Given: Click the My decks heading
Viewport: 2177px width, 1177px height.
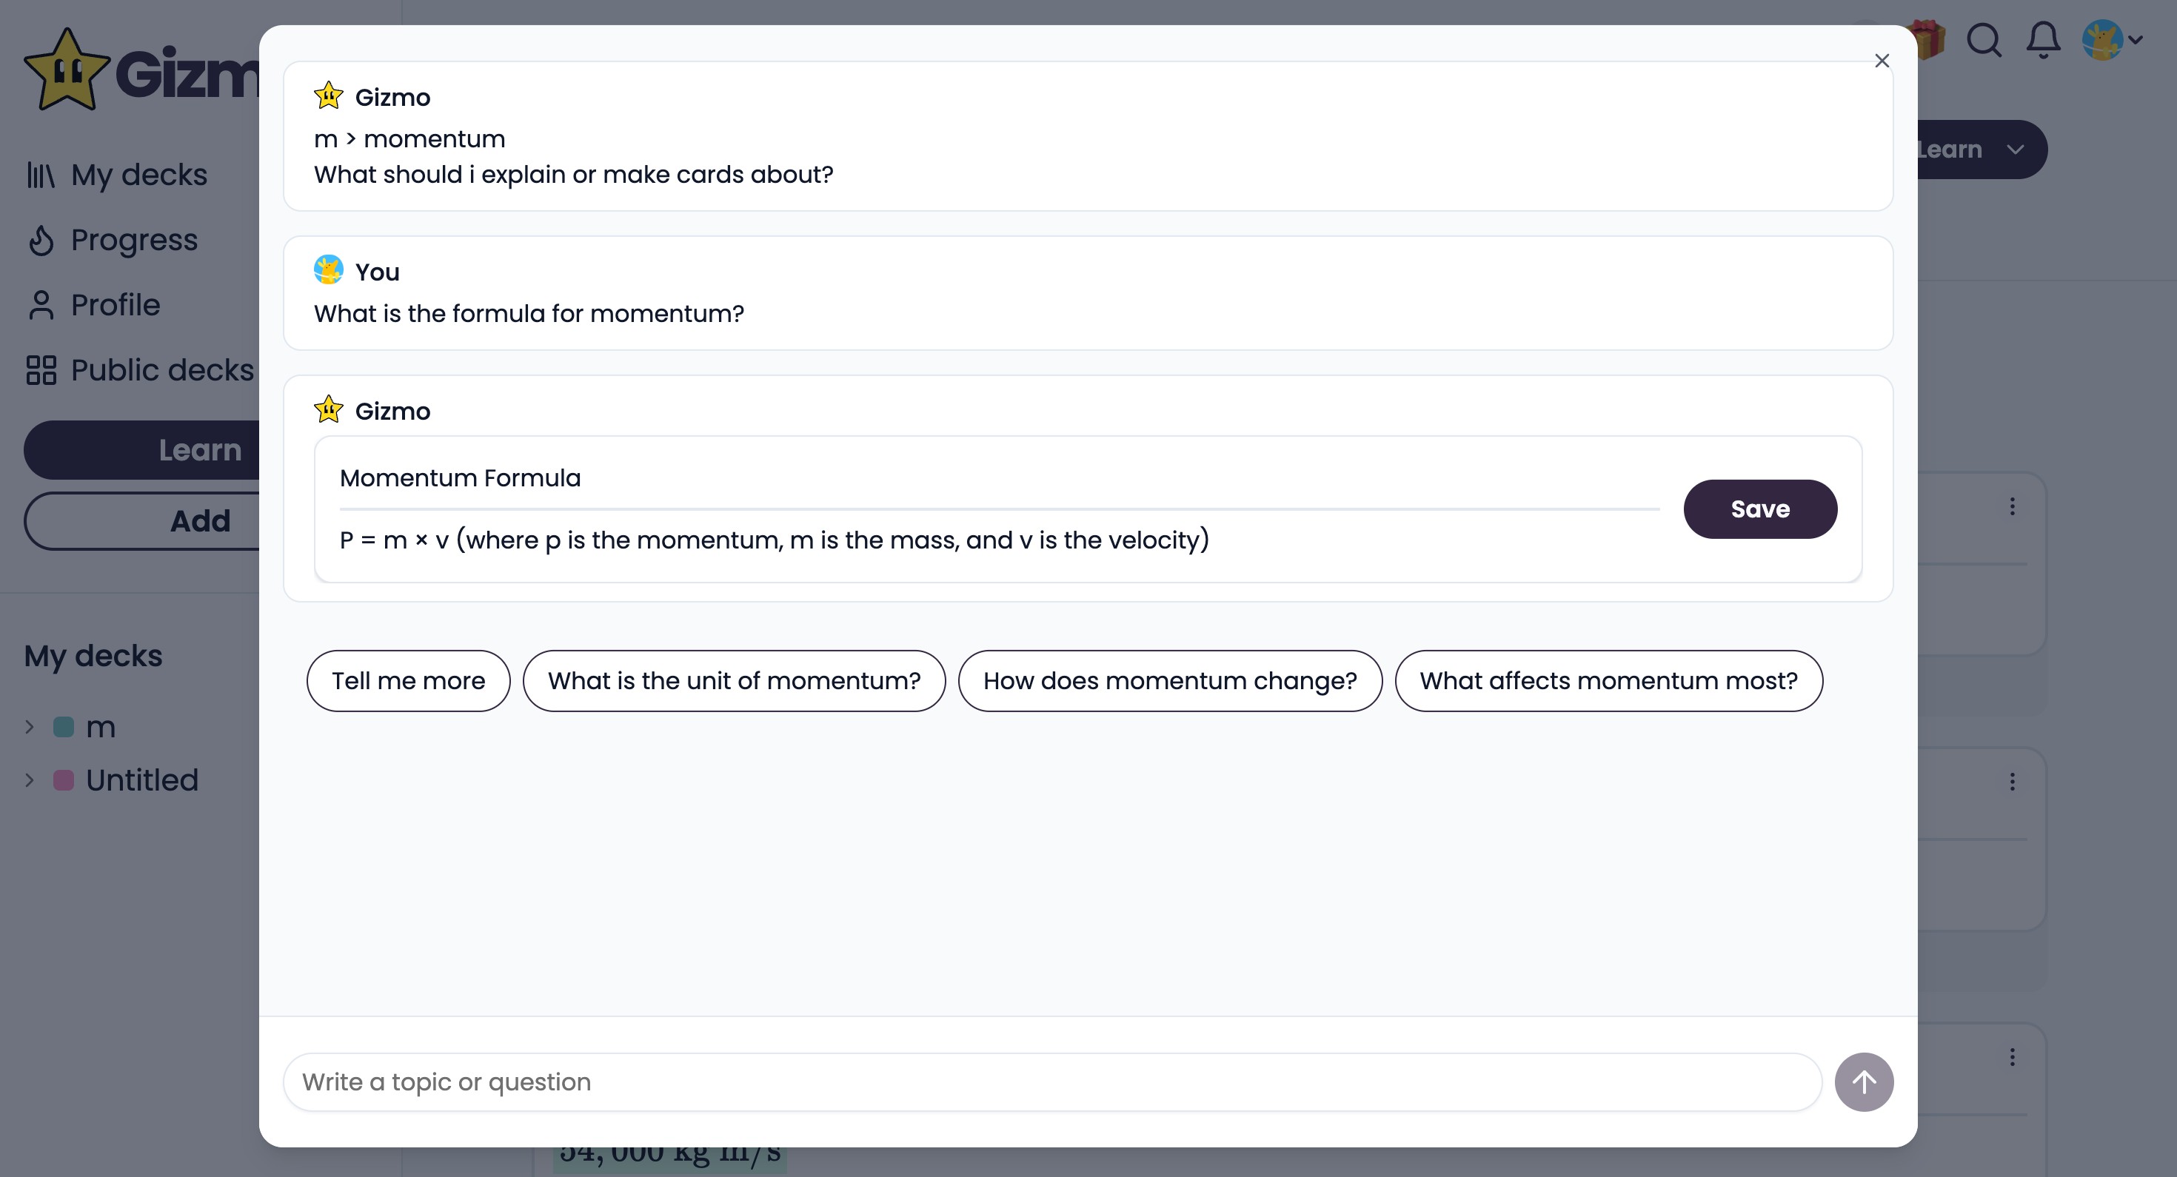Looking at the screenshot, I should (x=93, y=657).
